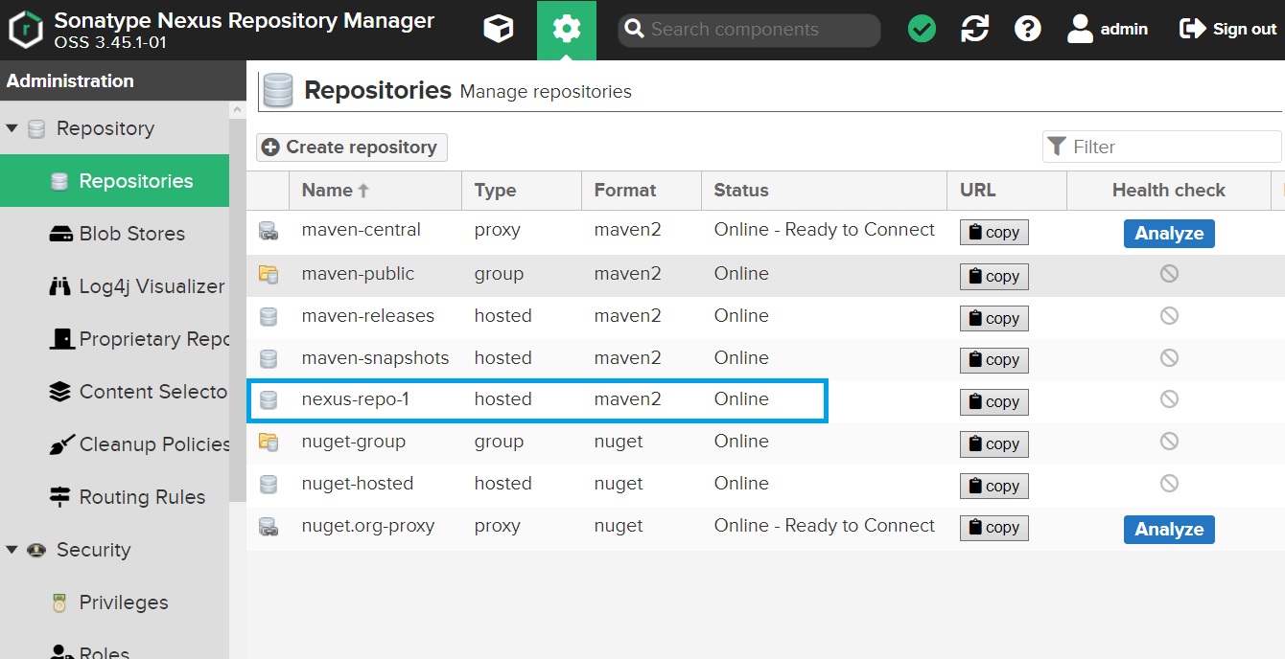Open Content Selectors in the sidebar
1285x659 pixels.
tap(114, 392)
